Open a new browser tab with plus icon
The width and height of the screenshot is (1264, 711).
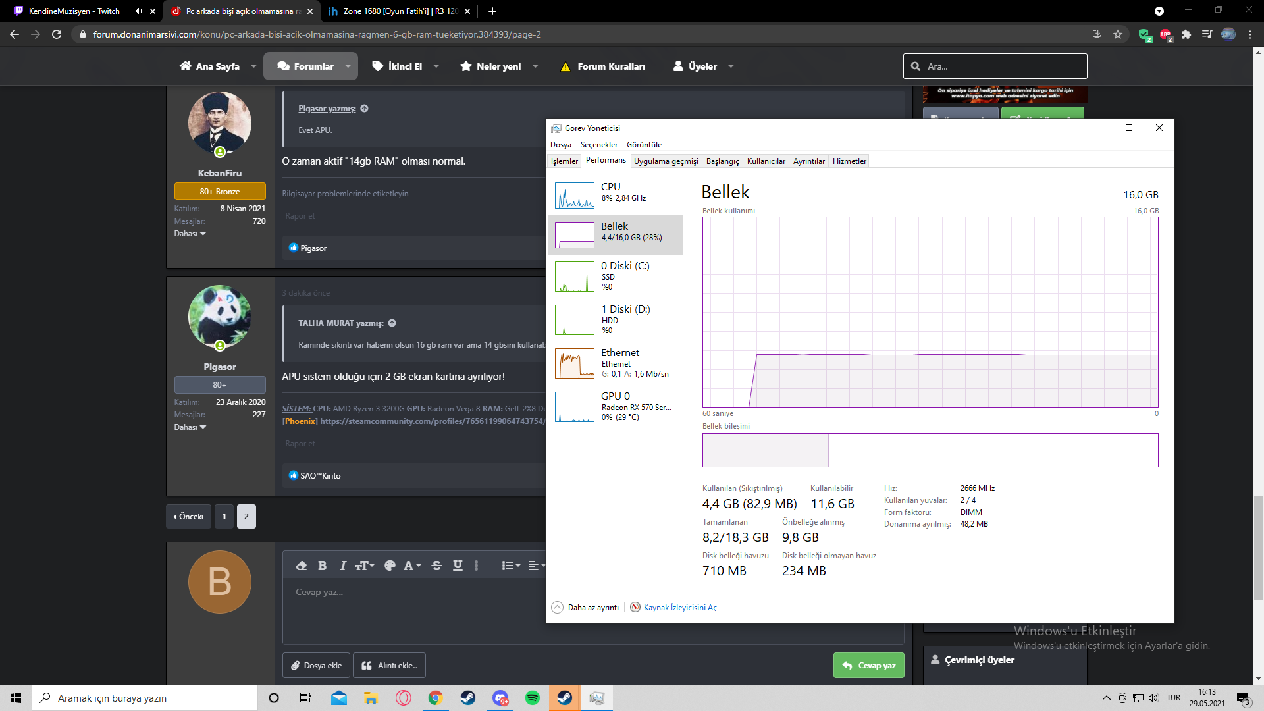492,11
